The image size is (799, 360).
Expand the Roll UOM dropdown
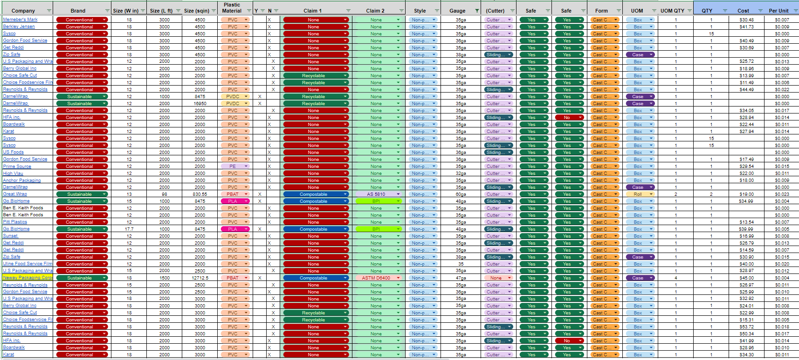coord(651,194)
